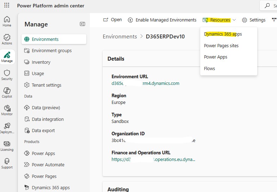Viewport: 277px width, 192px height.
Task: Click the Europe region value
Action: 118,103
